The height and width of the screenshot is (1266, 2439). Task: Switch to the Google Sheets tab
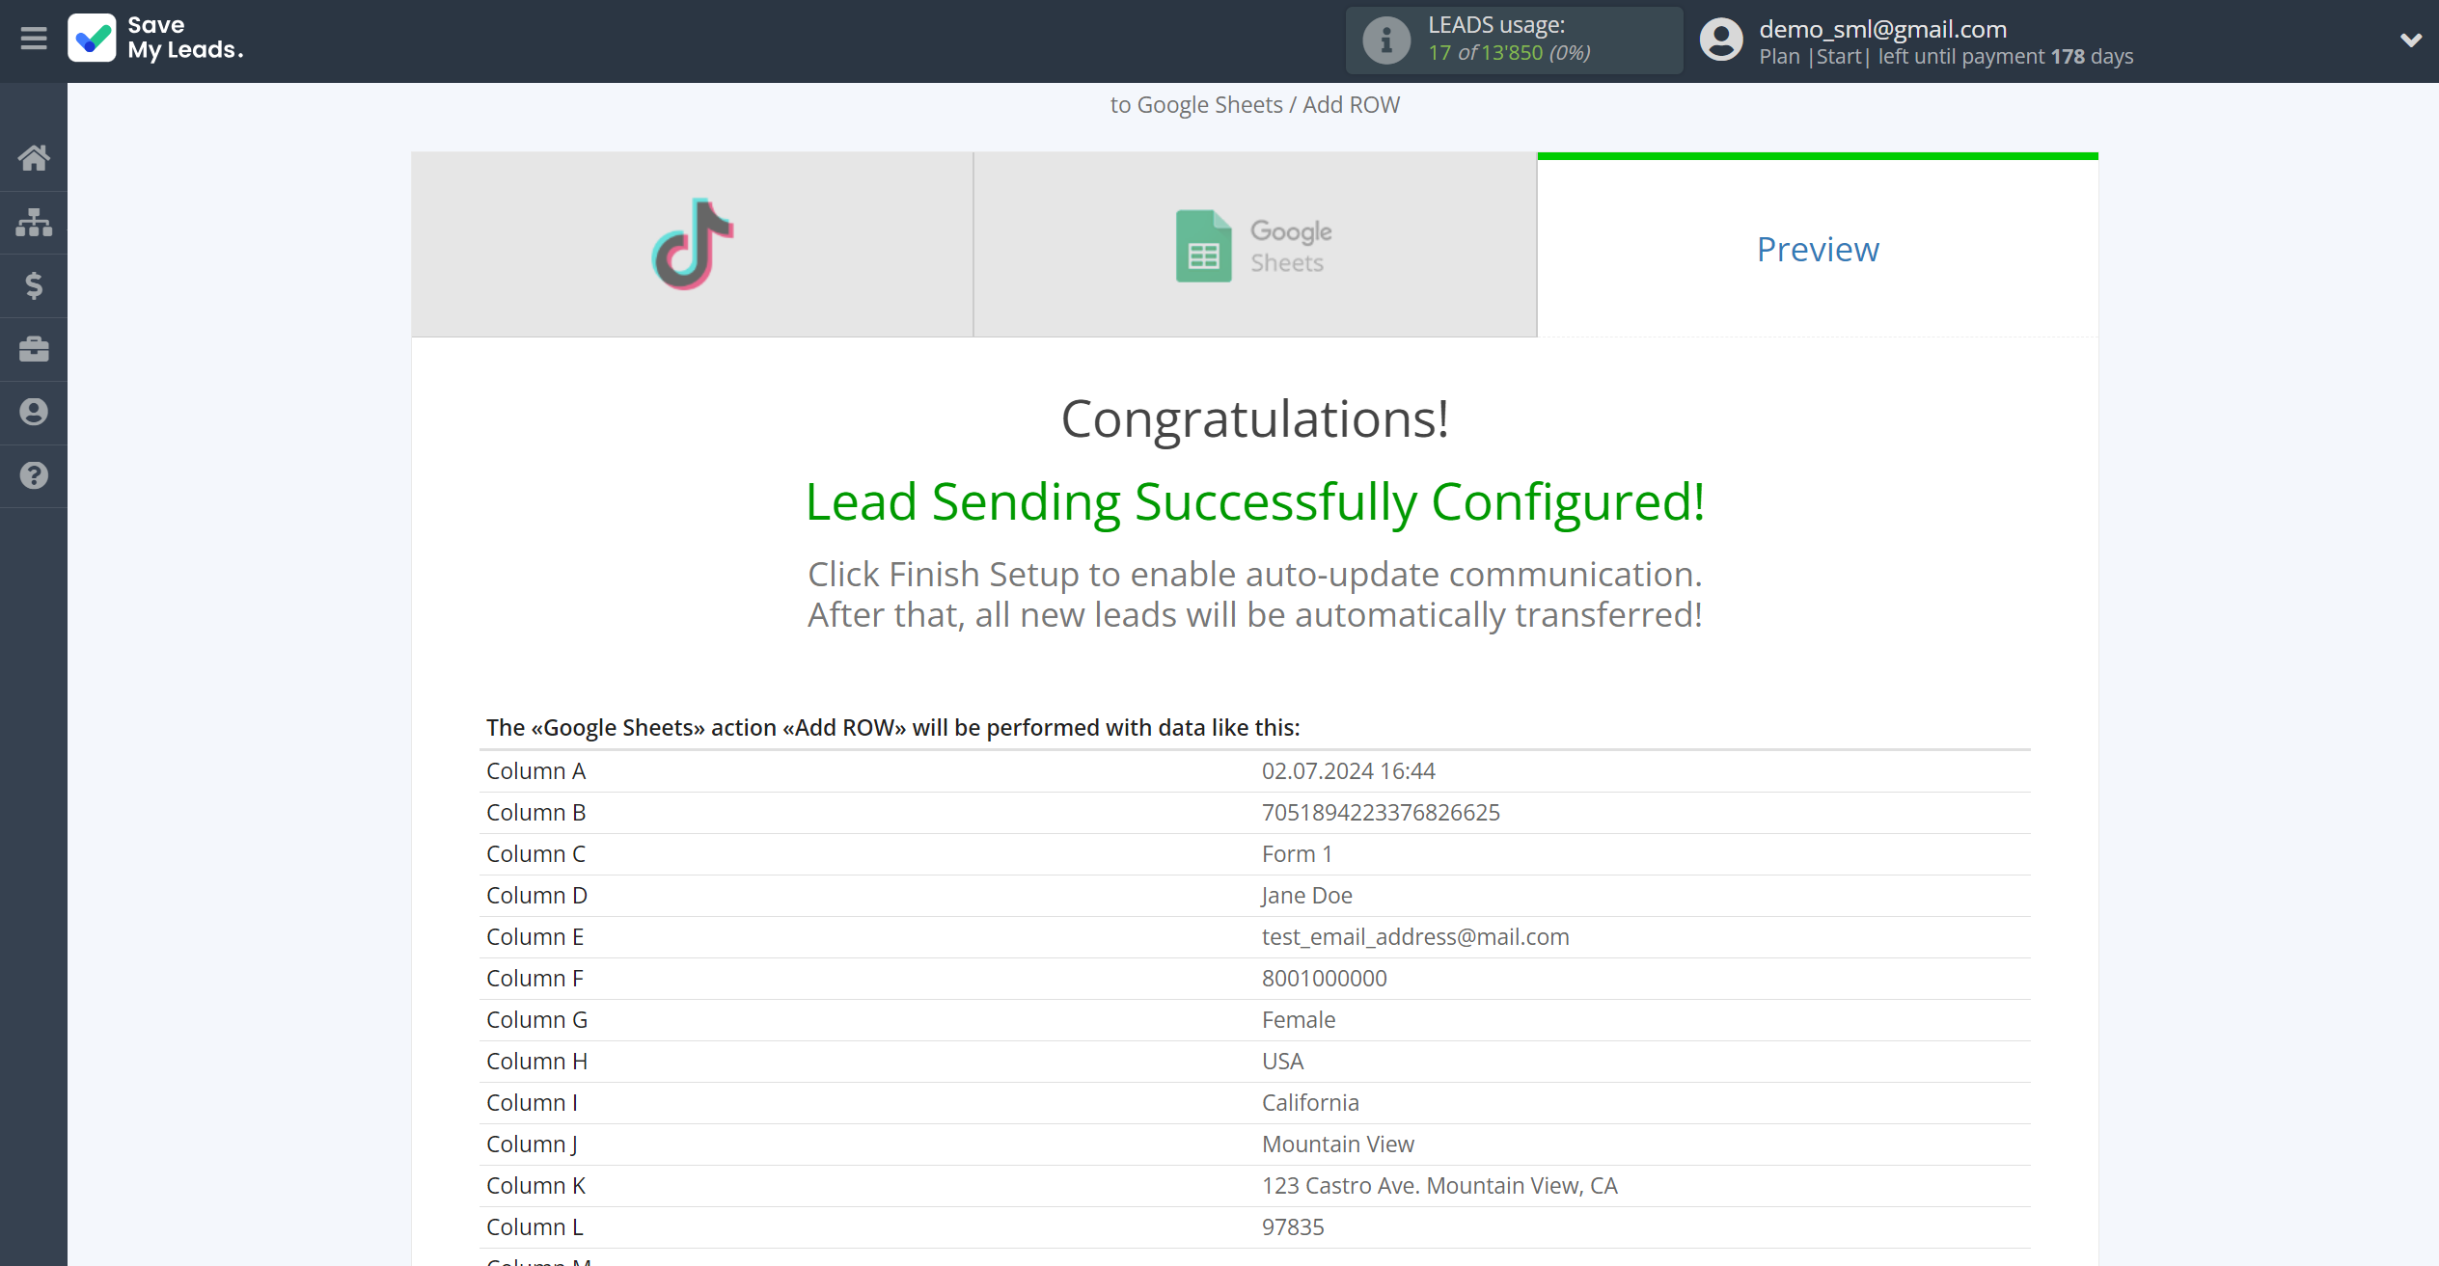pyautogui.click(x=1254, y=245)
